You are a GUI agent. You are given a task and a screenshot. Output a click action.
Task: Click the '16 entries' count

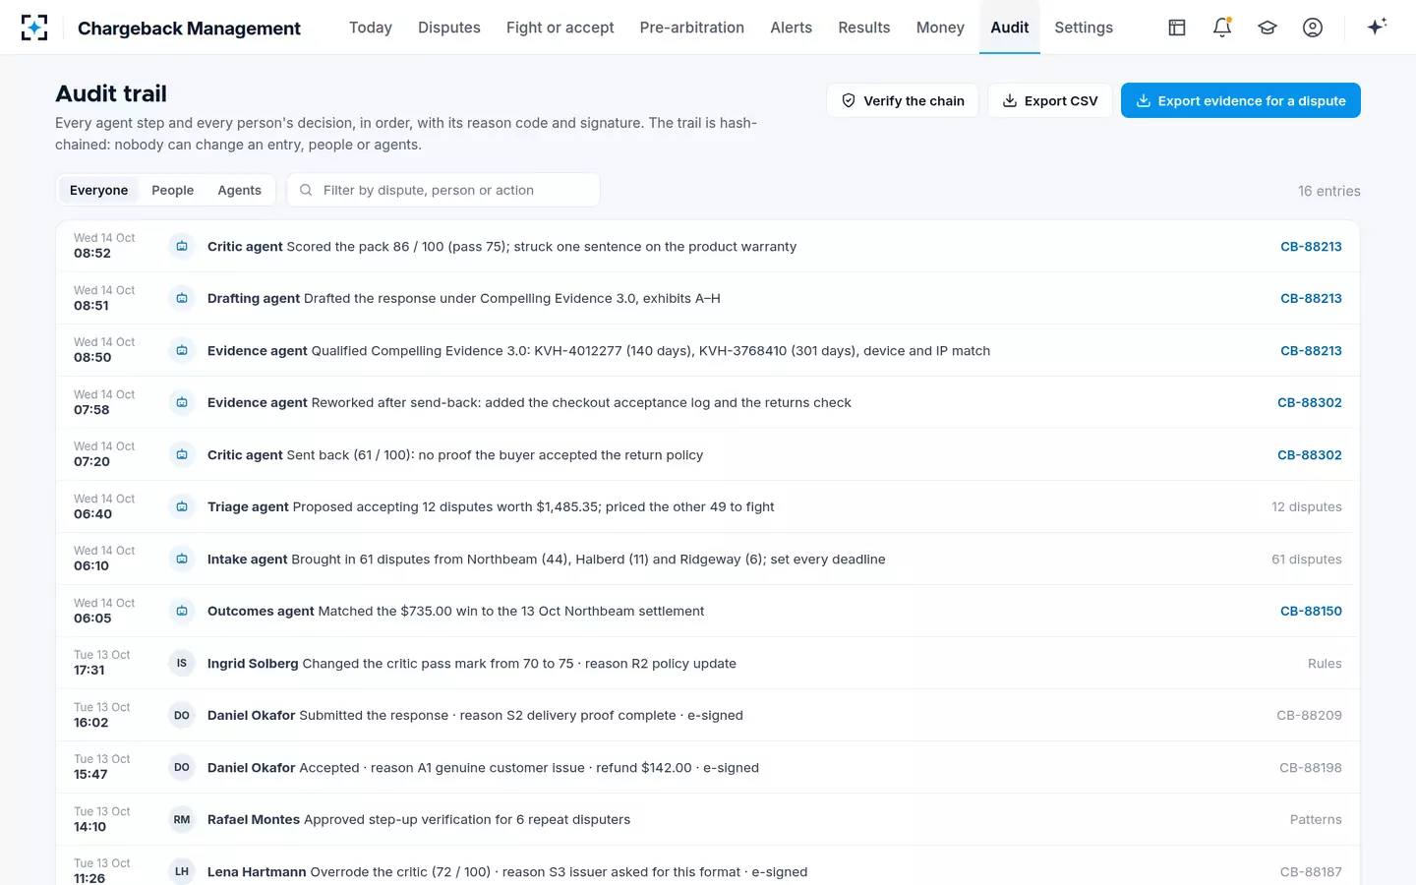1329,191
